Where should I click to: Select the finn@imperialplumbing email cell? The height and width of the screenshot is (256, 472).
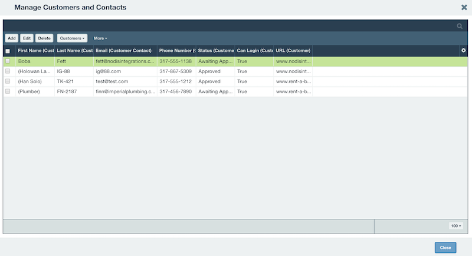coord(125,91)
